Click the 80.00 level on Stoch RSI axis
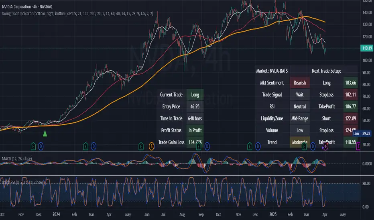The image size is (374, 220). tap(367, 183)
